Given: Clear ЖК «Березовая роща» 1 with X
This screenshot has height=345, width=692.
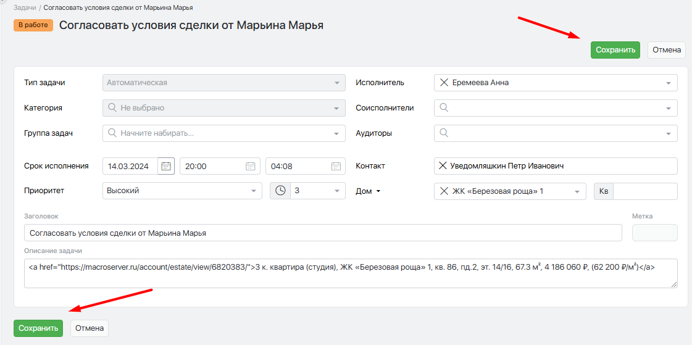Looking at the screenshot, I should pyautogui.click(x=443, y=191).
